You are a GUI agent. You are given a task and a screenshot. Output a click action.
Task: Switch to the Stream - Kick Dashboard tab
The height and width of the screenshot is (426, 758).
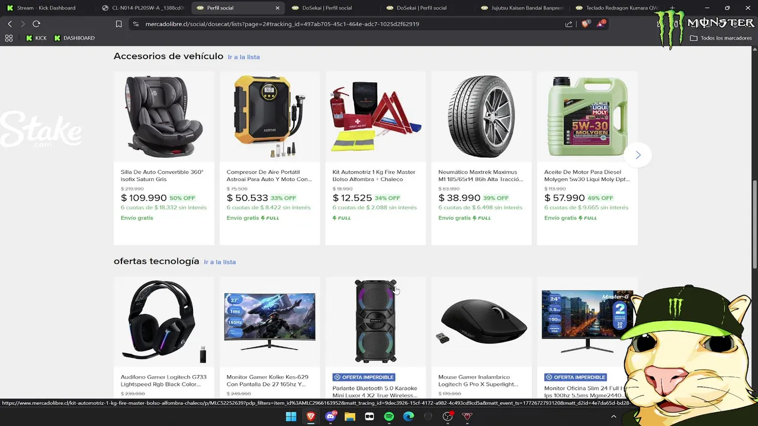tap(46, 8)
